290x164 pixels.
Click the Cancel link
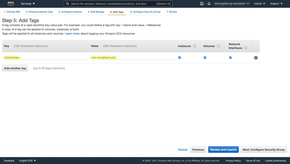tap(183, 150)
